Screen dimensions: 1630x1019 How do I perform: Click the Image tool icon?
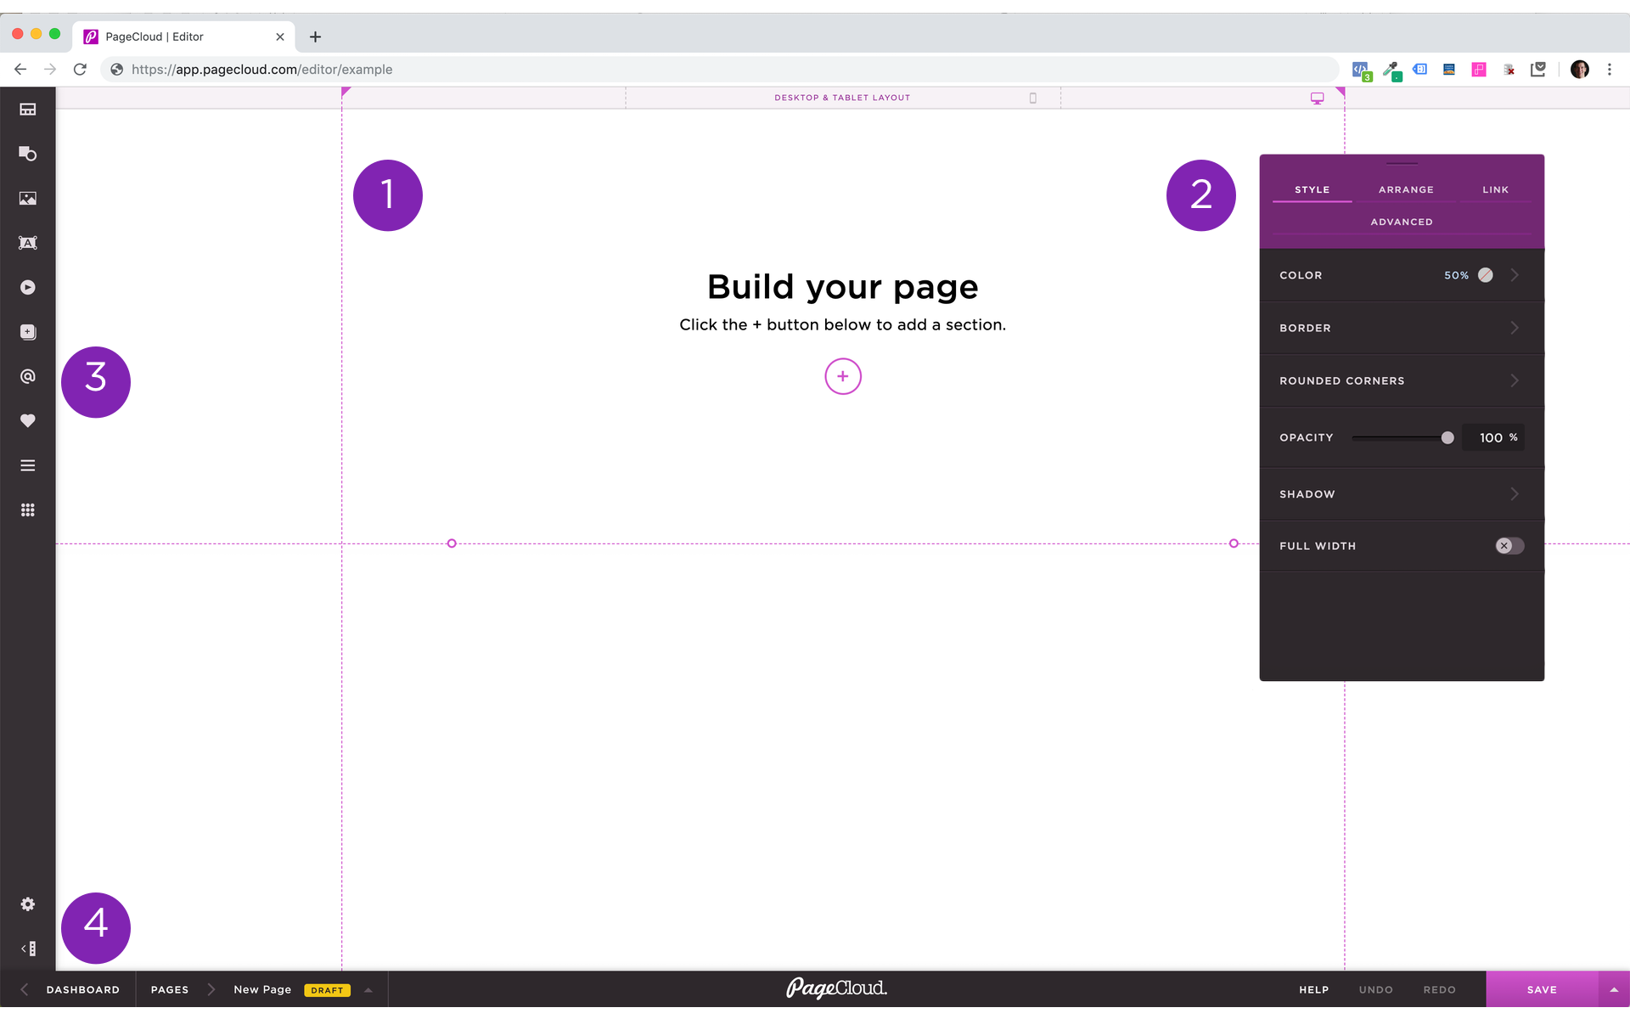(x=28, y=199)
